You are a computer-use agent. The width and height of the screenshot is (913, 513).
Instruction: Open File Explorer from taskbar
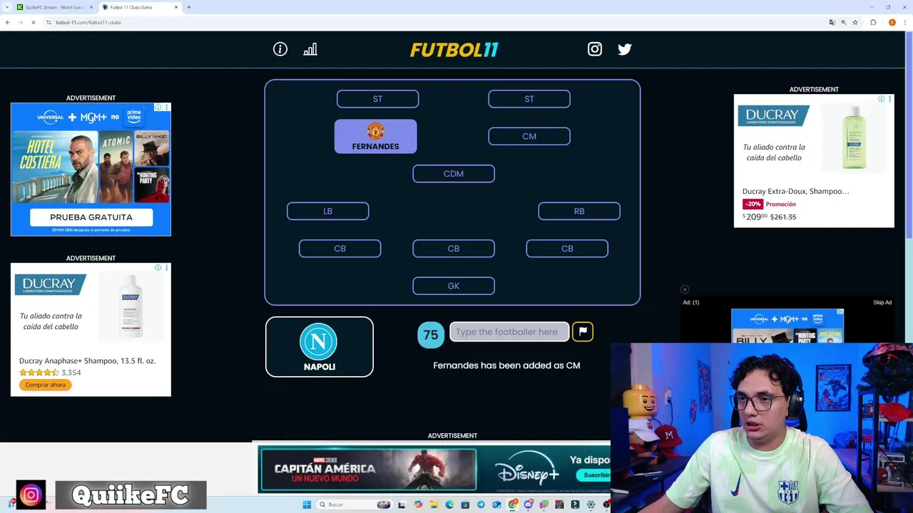(434, 504)
